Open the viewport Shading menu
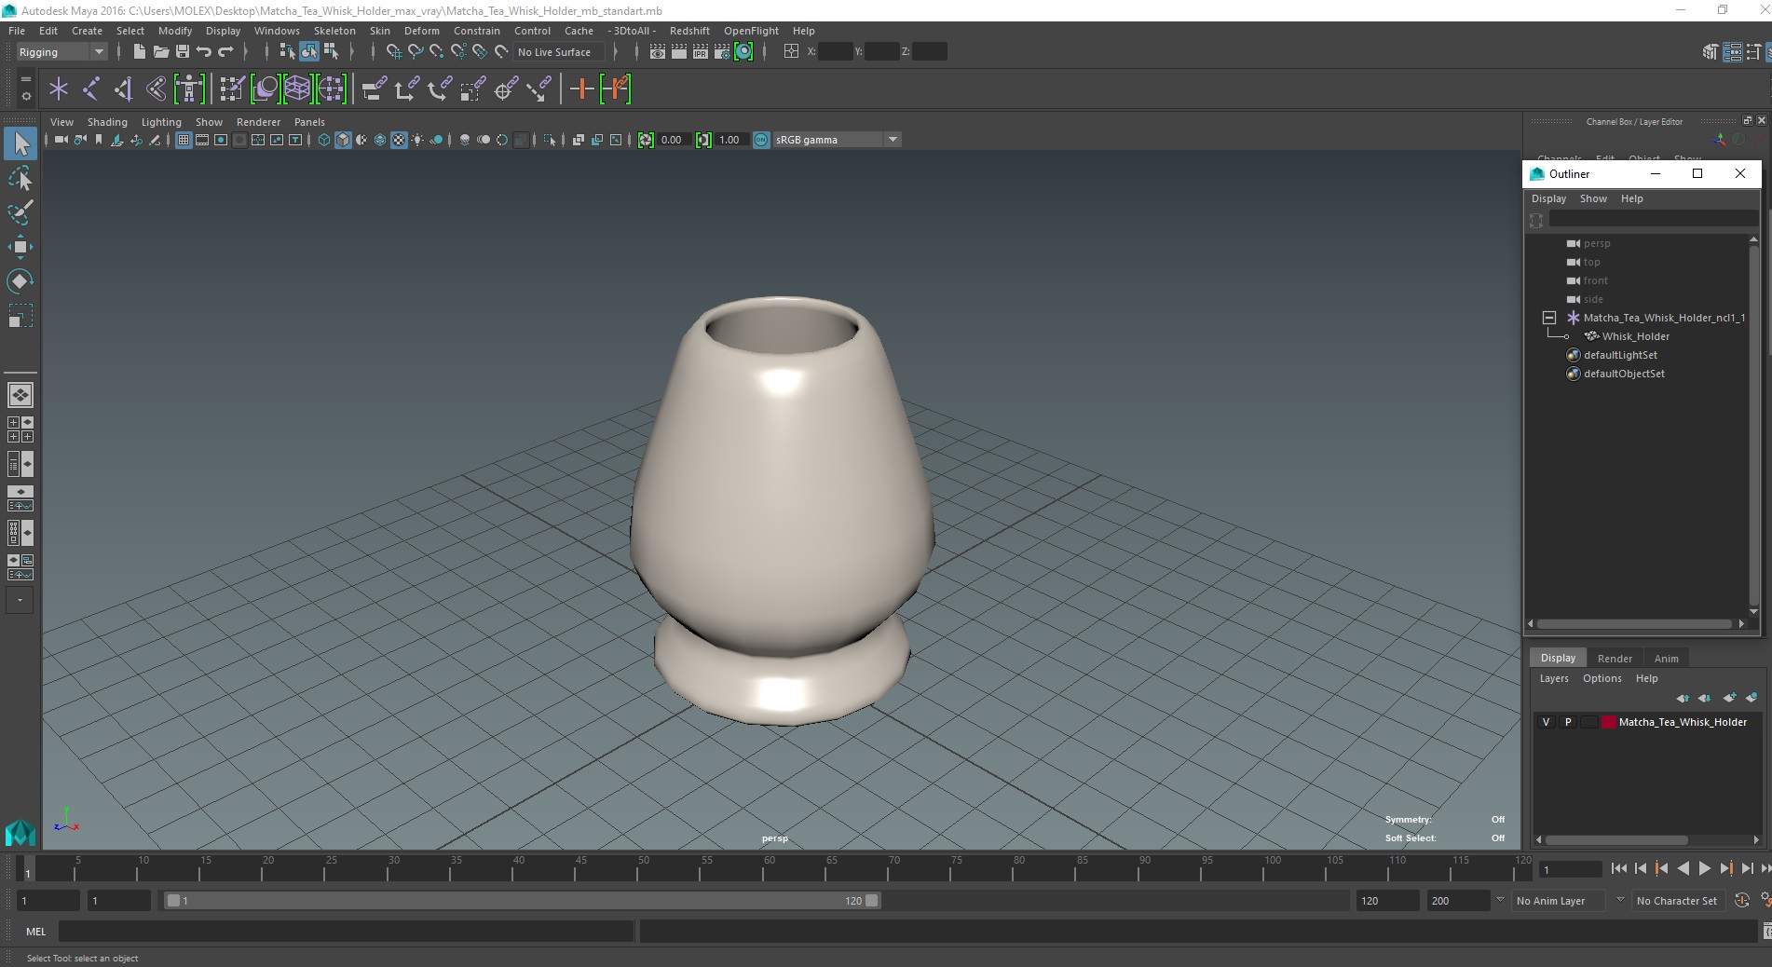 107,122
